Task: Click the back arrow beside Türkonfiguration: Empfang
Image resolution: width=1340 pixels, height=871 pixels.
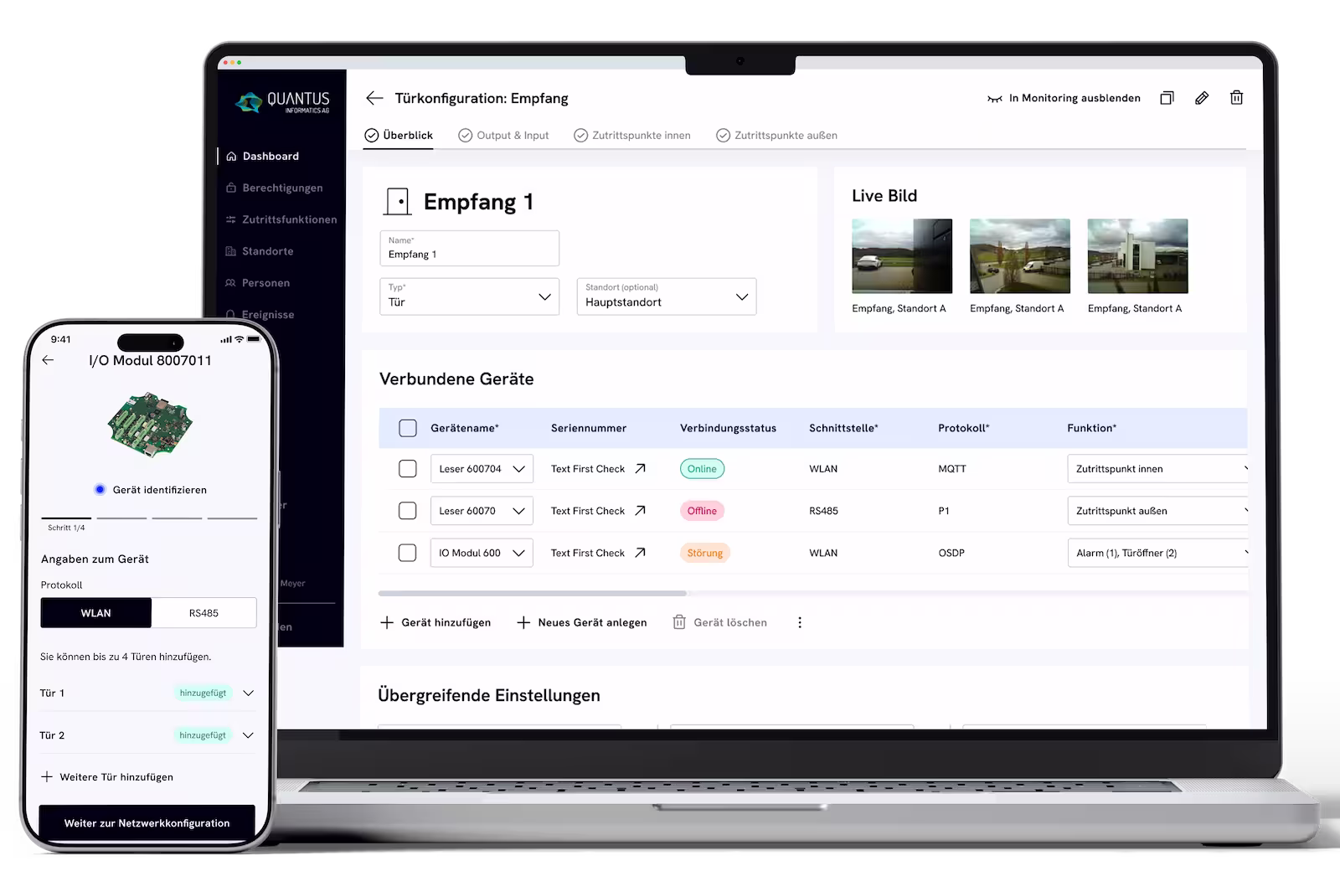Action: 374,98
